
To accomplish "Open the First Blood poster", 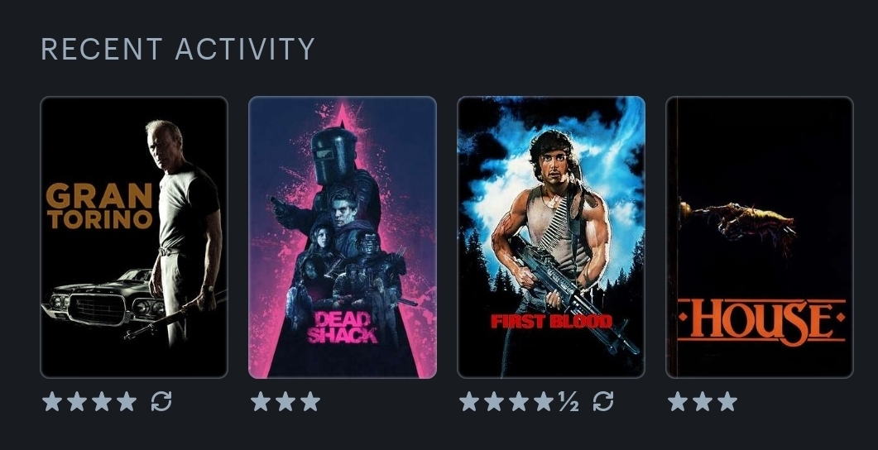I will [x=551, y=237].
